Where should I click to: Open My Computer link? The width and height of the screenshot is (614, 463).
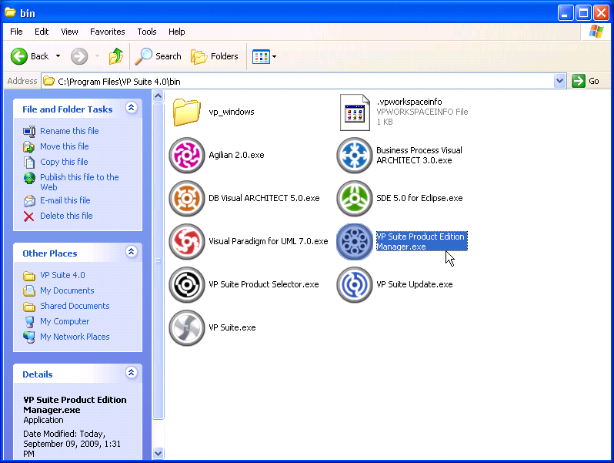(65, 321)
